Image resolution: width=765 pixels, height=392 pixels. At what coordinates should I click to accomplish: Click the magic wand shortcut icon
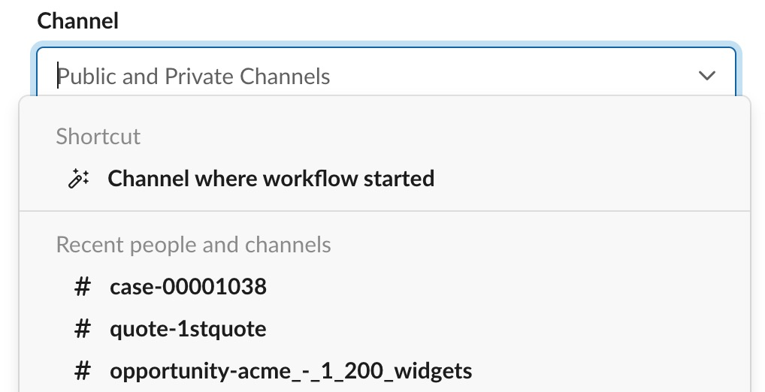(x=78, y=179)
